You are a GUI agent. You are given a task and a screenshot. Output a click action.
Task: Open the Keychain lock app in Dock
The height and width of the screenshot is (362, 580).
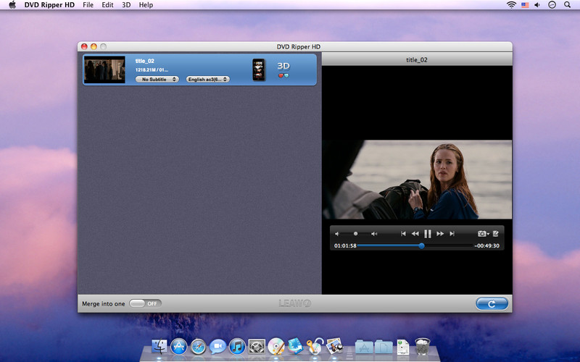[315, 347]
